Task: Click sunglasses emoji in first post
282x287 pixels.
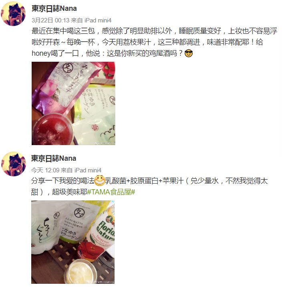Action: point(189,53)
